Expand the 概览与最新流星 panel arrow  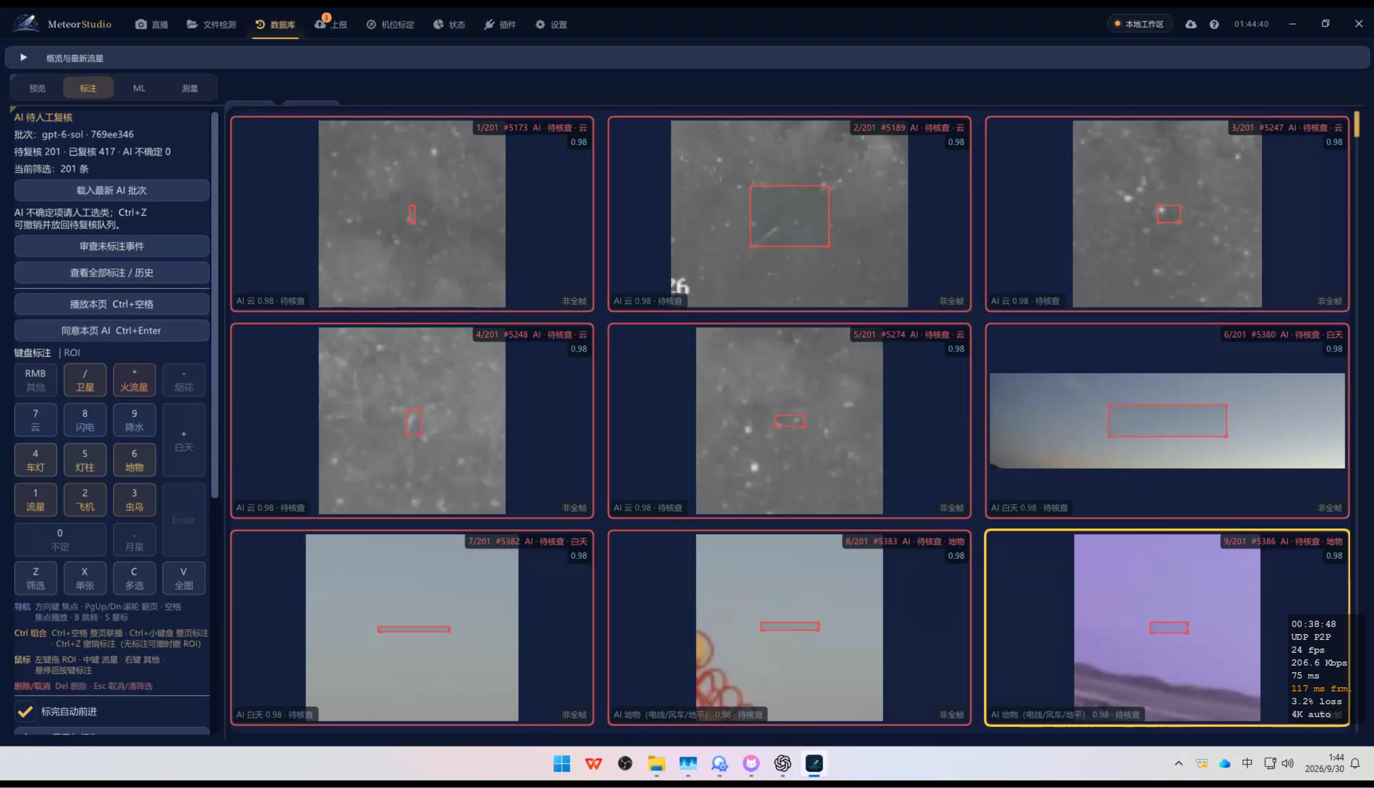(x=23, y=57)
